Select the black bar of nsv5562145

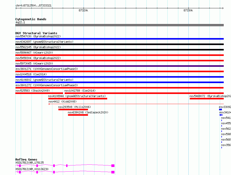pyautogui.click(x=119, y=50)
